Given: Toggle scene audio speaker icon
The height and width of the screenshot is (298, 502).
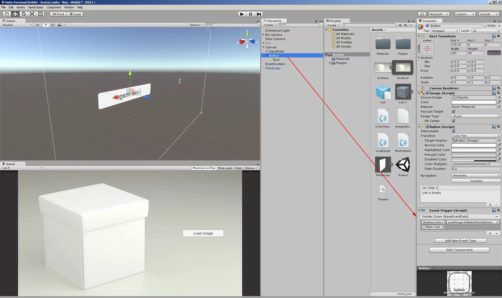Looking at the screenshot, I should 53,25.
